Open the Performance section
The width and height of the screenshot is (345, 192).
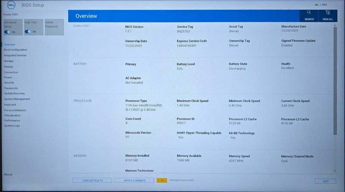coord(12,121)
